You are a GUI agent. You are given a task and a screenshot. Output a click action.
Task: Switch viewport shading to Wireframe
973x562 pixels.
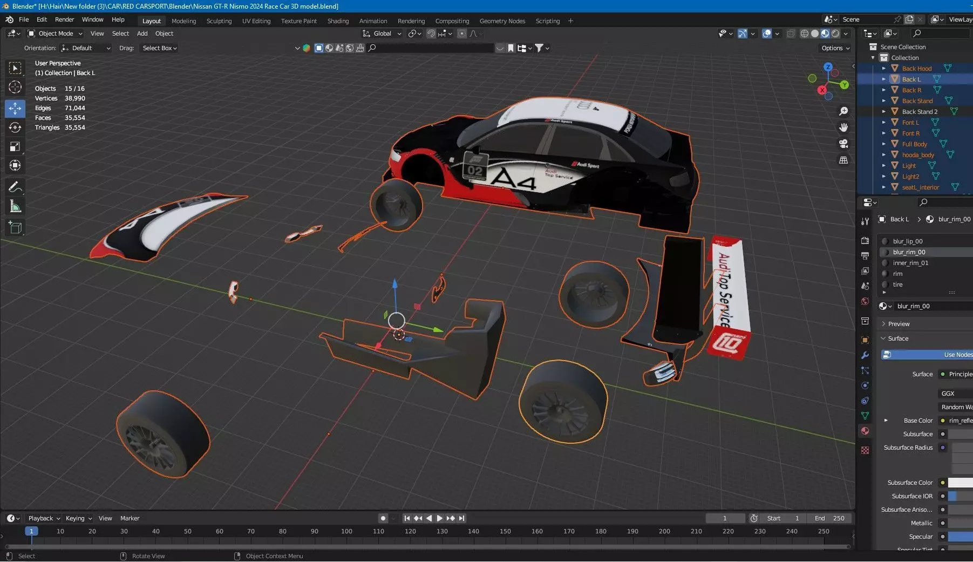click(x=805, y=33)
